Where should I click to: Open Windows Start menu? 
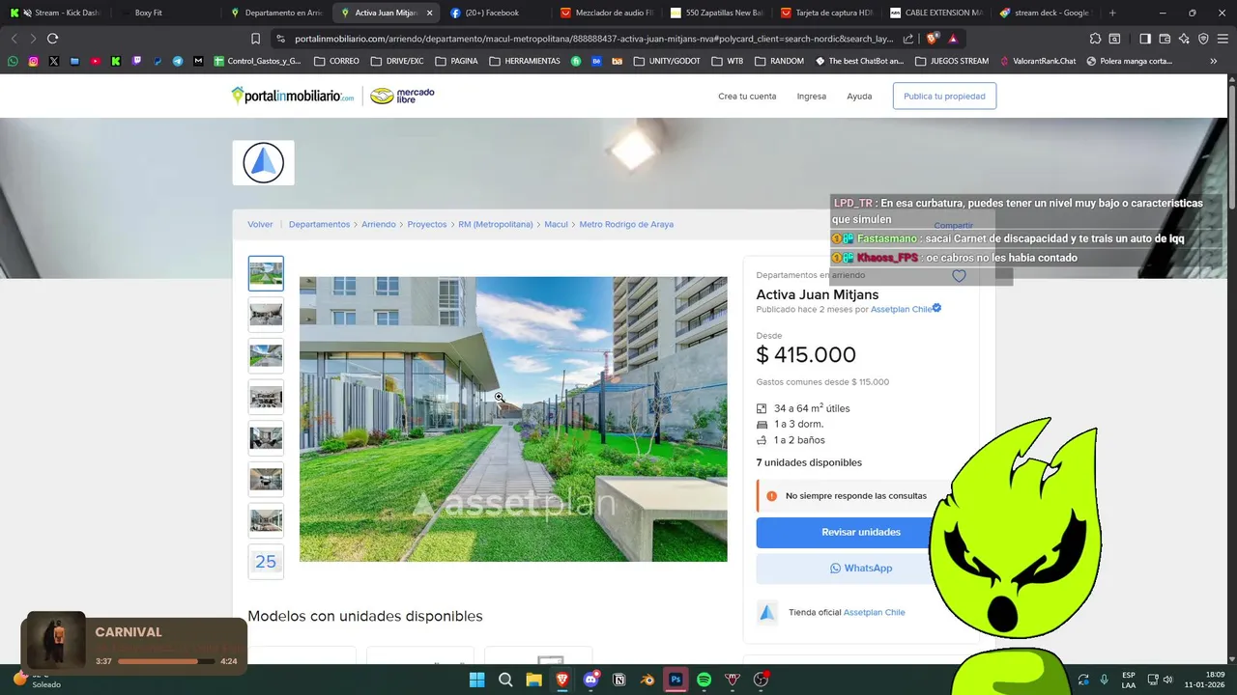click(x=476, y=680)
